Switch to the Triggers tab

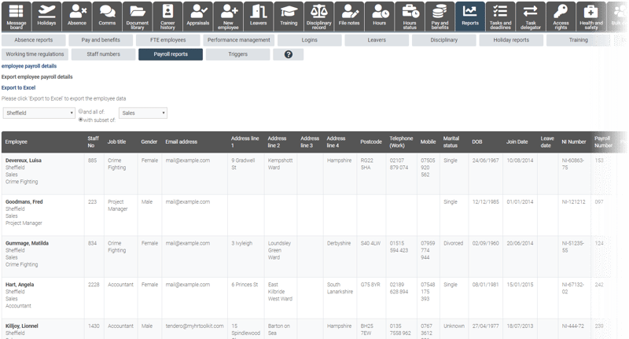[238, 54]
